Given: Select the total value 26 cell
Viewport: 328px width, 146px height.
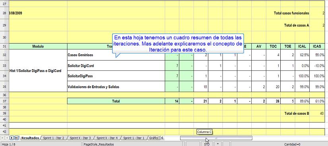Looking at the screenshot, I should tap(273, 101).
